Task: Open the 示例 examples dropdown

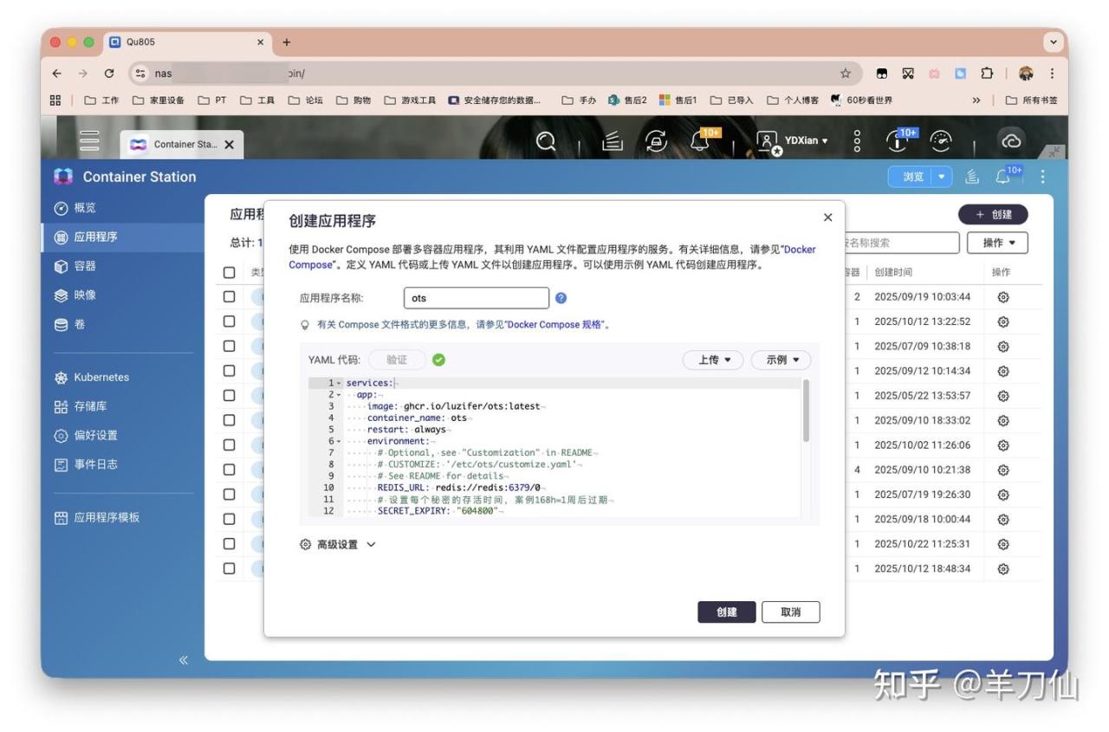Action: click(781, 360)
